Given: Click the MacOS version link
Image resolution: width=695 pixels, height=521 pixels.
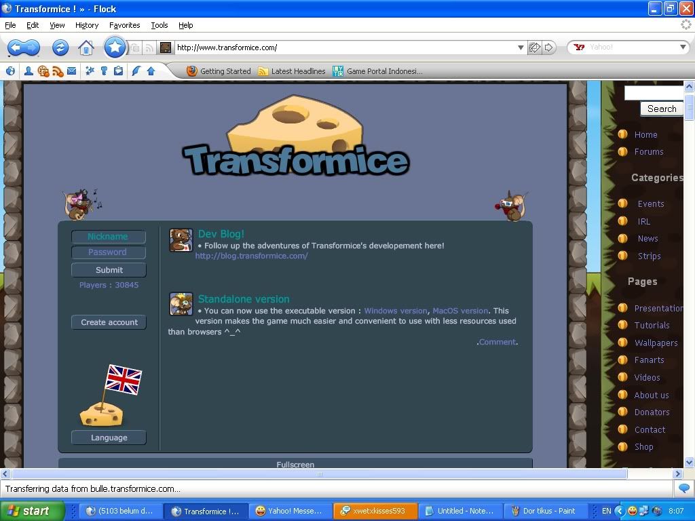Looking at the screenshot, I should [460, 311].
